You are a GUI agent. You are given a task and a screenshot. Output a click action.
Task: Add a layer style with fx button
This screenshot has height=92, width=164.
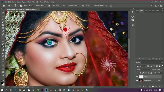(143, 86)
